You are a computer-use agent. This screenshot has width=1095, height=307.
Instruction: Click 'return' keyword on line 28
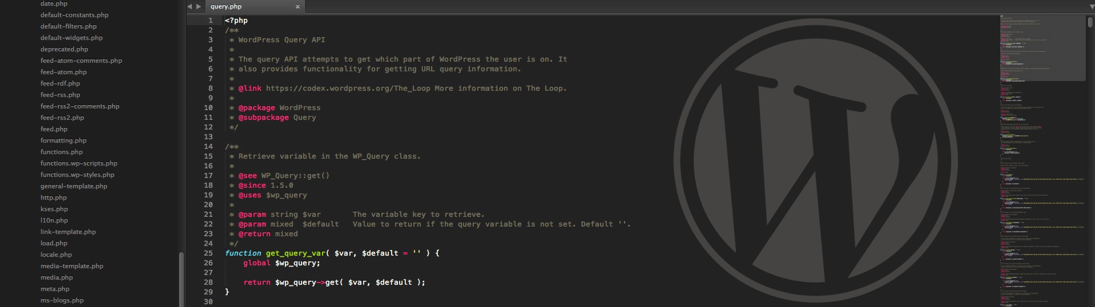257,282
